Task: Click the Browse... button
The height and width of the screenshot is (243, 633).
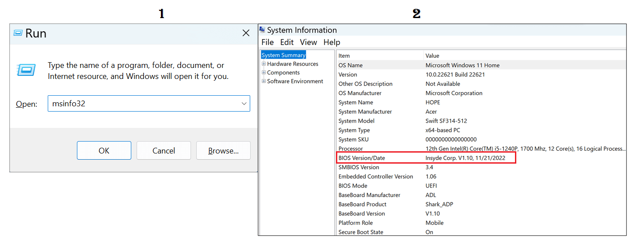Action: click(223, 150)
